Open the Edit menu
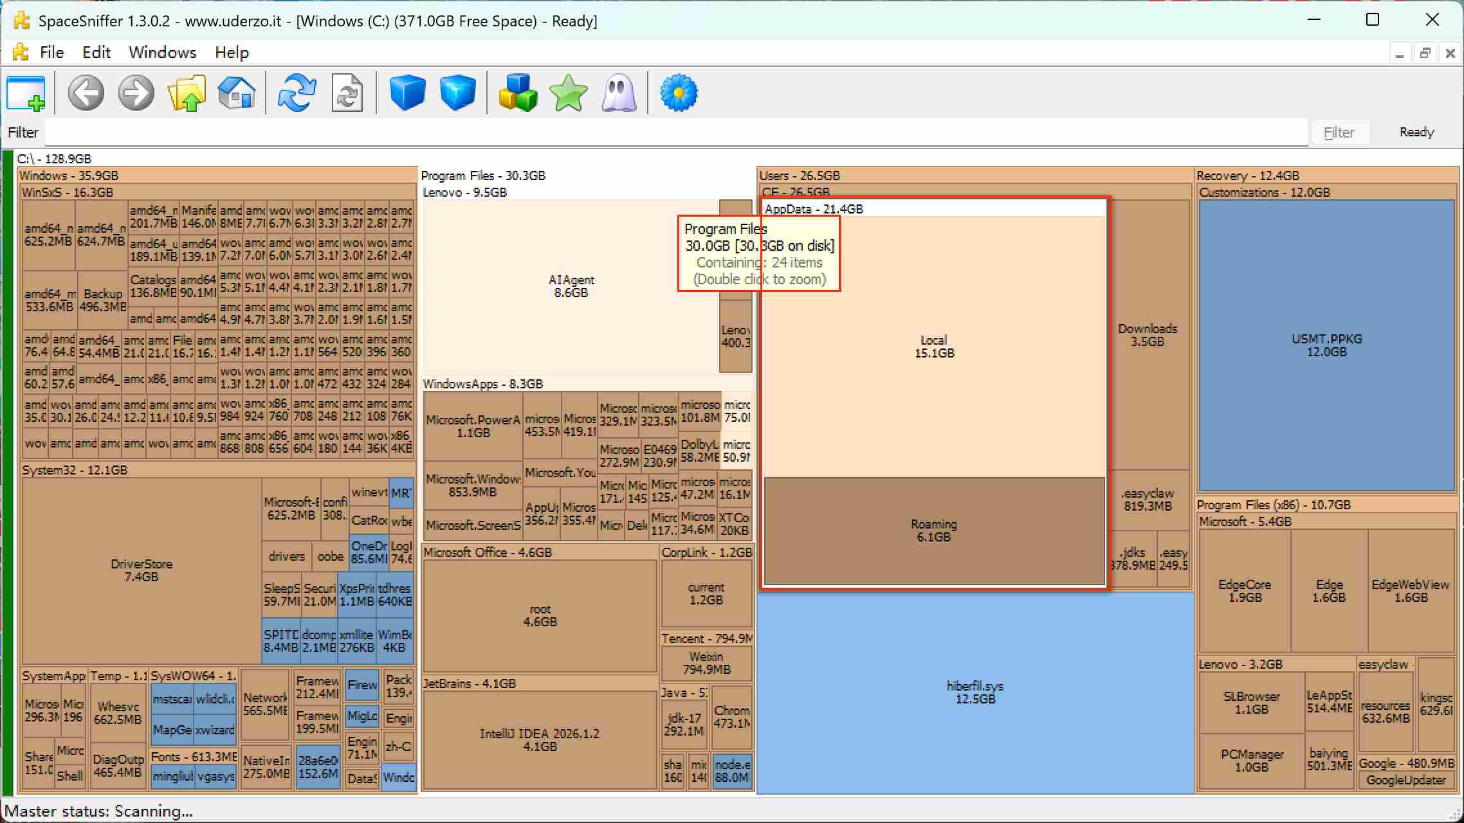This screenshot has width=1464, height=823. pos(96,52)
